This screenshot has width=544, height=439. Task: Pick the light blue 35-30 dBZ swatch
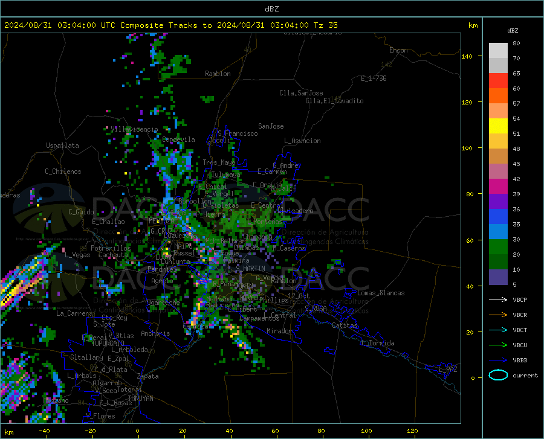point(498,232)
